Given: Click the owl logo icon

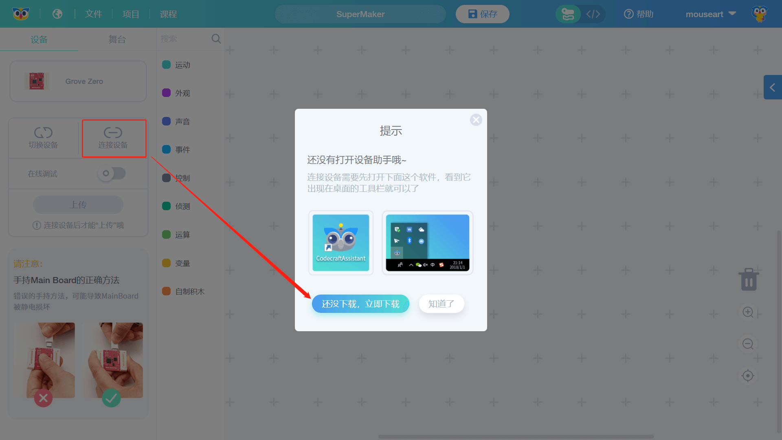Looking at the screenshot, I should click(21, 14).
